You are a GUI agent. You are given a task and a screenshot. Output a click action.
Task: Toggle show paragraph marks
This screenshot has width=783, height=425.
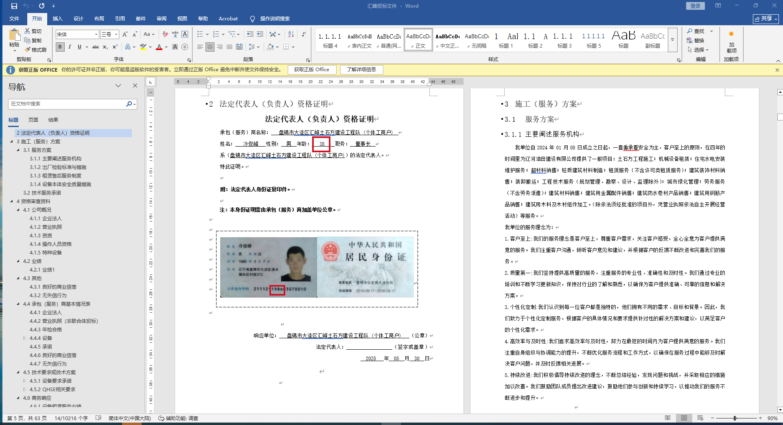click(x=304, y=35)
